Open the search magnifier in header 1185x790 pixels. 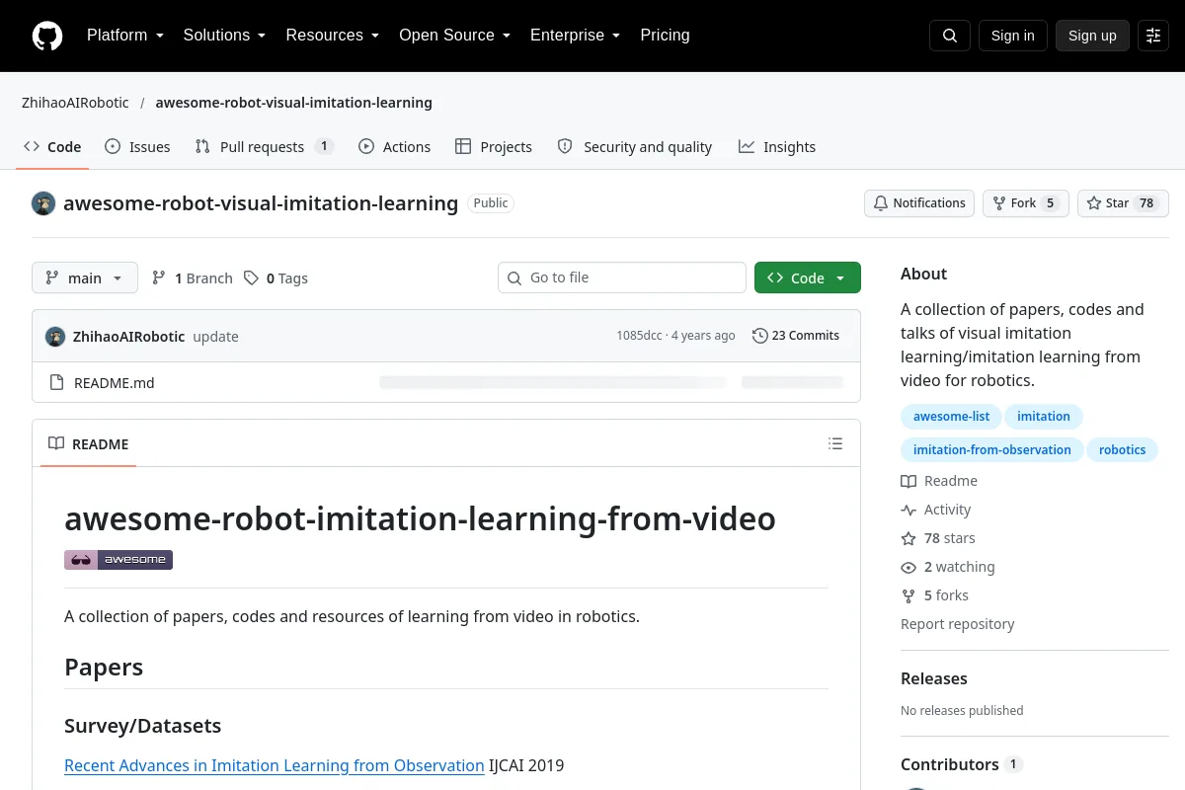(x=950, y=36)
